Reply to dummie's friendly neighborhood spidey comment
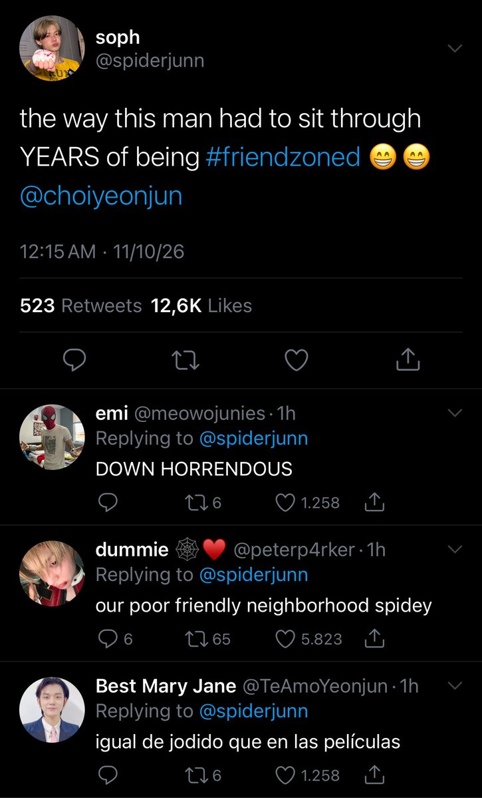Image resolution: width=482 pixels, height=798 pixels. (107, 639)
